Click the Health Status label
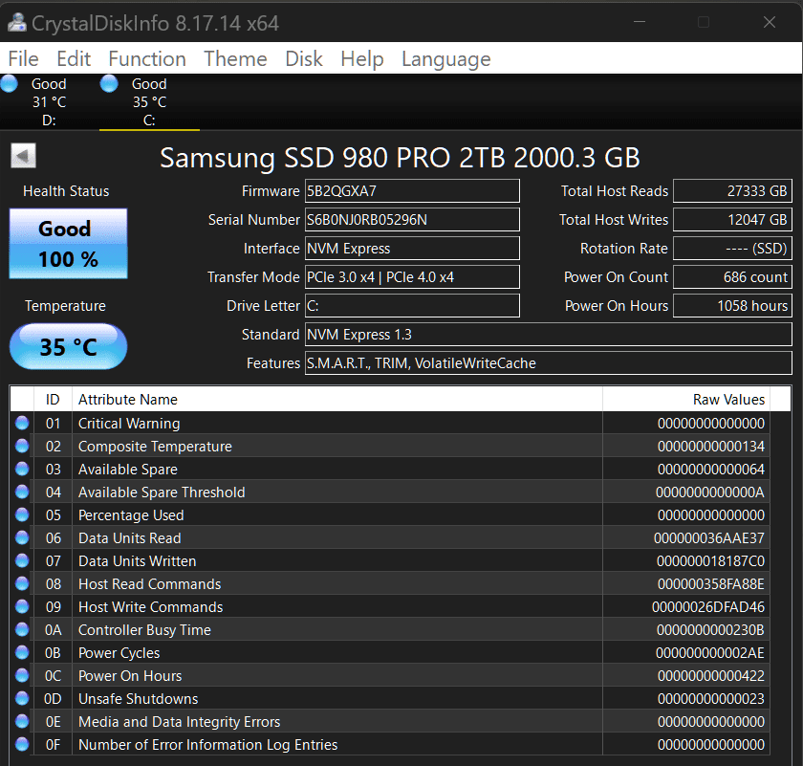 point(66,191)
